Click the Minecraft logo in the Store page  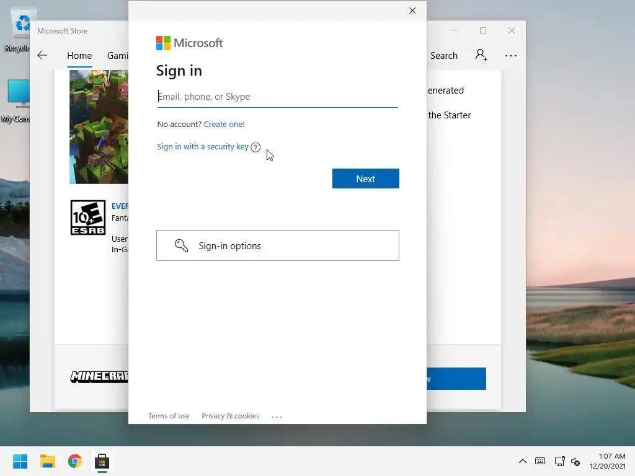coord(99,376)
